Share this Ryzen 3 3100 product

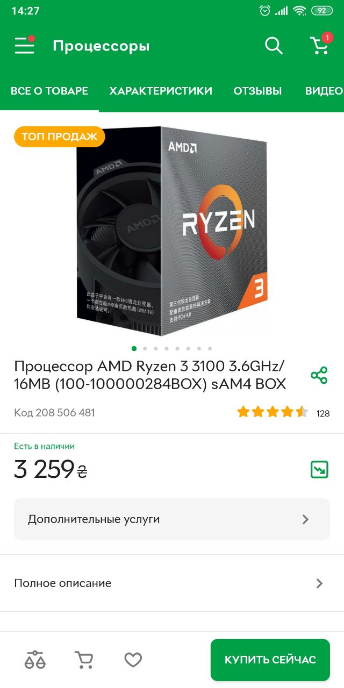(x=319, y=375)
